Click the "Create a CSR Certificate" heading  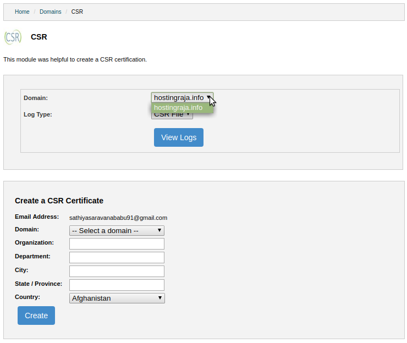[59, 201]
